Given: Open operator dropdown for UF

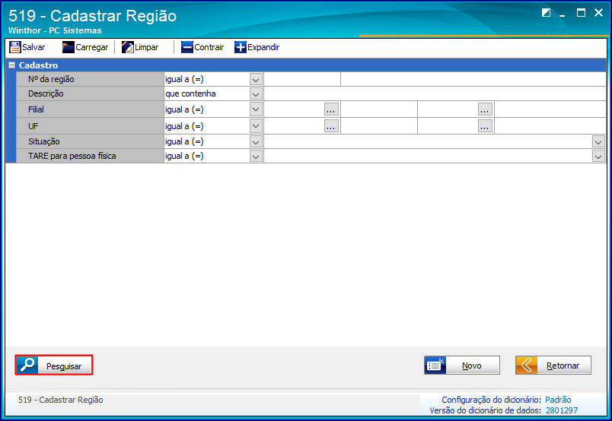Looking at the screenshot, I should click(256, 126).
